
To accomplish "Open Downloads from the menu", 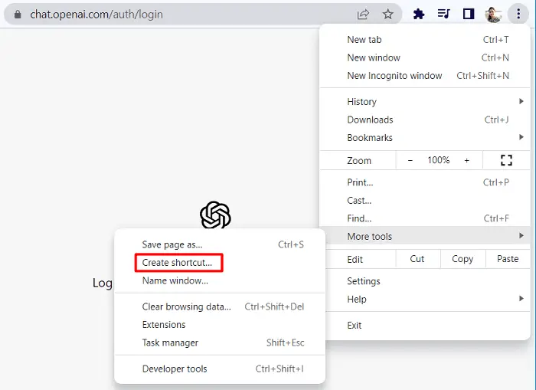I will (424, 120).
